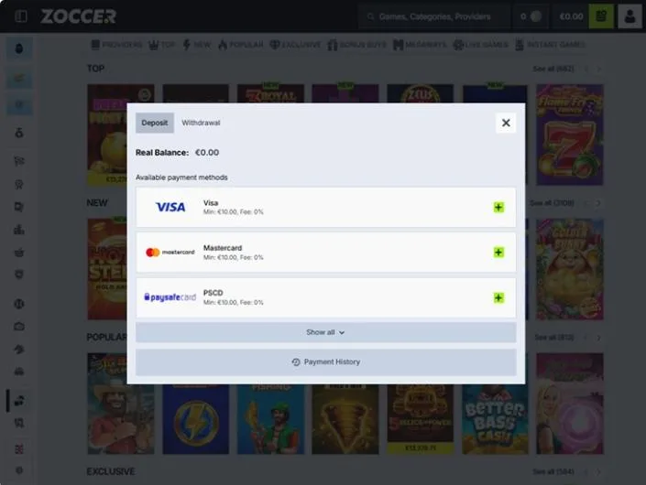646x485 pixels.
Task: Go to previous page of TOP games
Action: pyautogui.click(x=586, y=70)
